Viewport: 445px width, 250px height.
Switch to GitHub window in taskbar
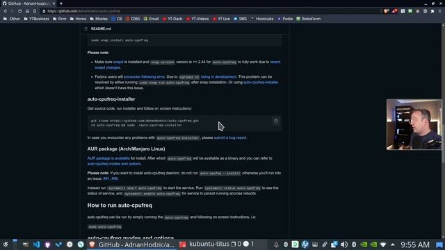tap(132, 244)
